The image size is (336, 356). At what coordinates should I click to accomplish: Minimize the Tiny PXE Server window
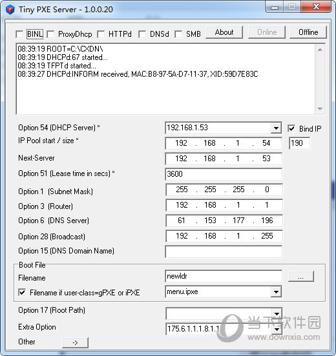click(275, 7)
